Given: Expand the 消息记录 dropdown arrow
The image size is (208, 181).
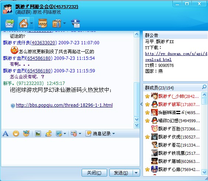Looking at the screenshot, I should pyautogui.click(x=113, y=133).
